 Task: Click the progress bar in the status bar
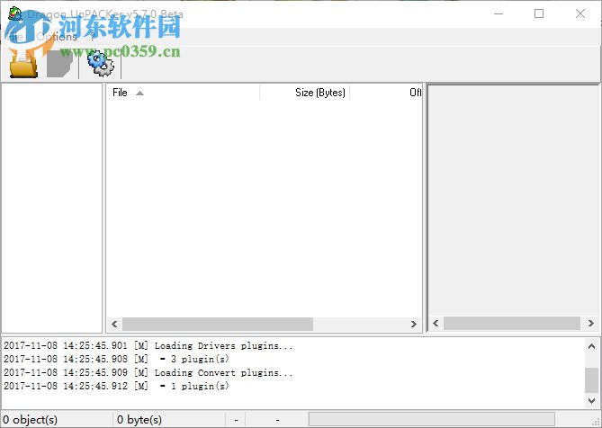(x=432, y=419)
